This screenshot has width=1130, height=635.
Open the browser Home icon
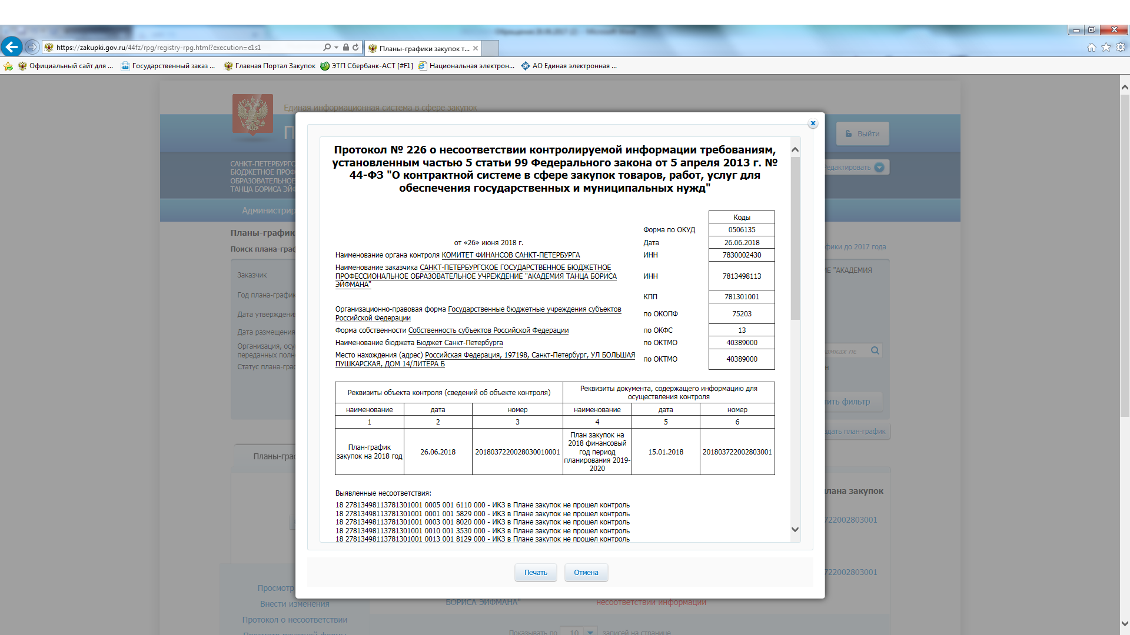pyautogui.click(x=1092, y=48)
